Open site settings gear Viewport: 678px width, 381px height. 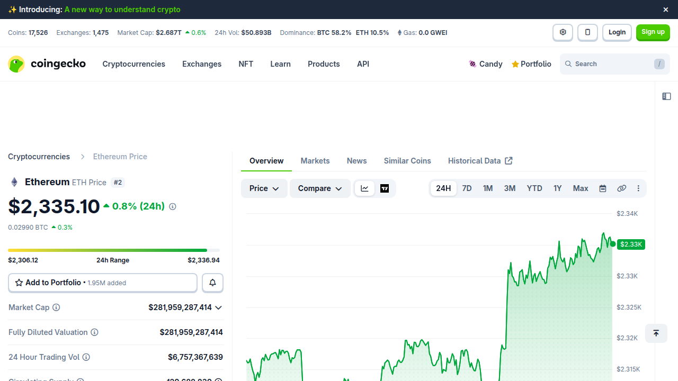click(563, 32)
